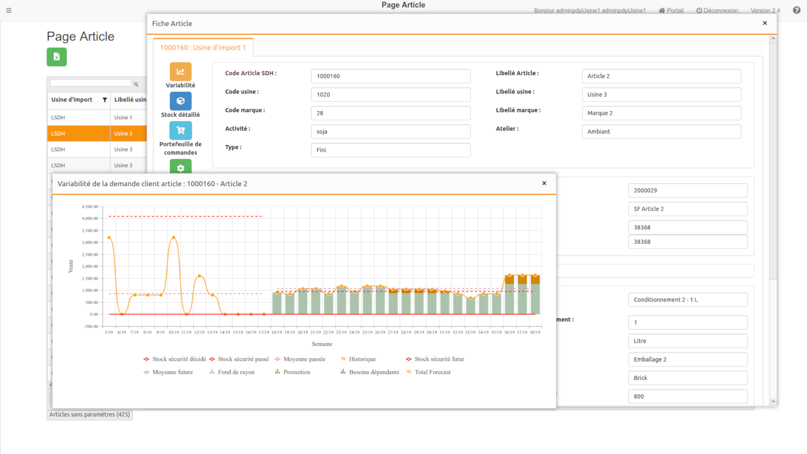The image size is (807, 454).
Task: Click the field showing value 800
Action: coord(688,396)
